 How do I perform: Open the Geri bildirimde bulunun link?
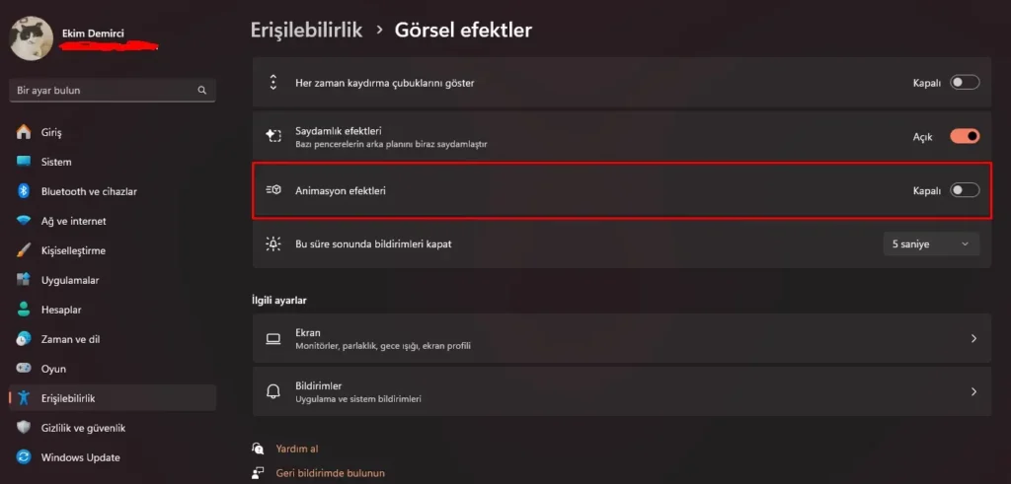tap(330, 473)
